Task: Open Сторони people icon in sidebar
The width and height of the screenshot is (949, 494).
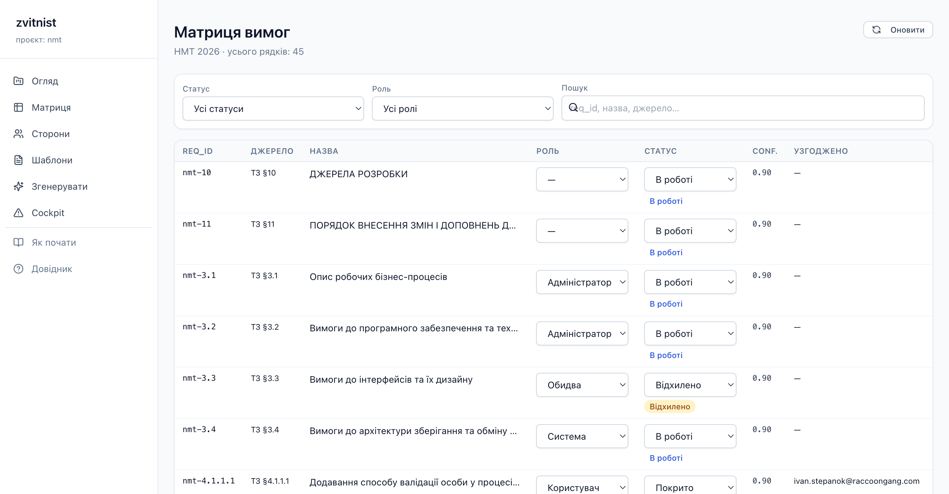Action: [x=18, y=134]
